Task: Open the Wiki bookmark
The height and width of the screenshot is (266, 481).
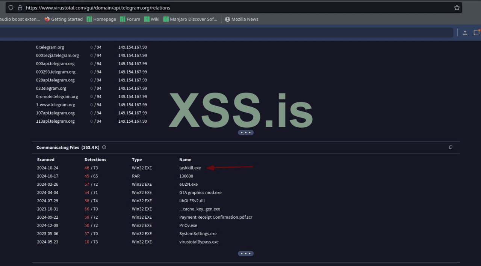Action: coord(152,19)
